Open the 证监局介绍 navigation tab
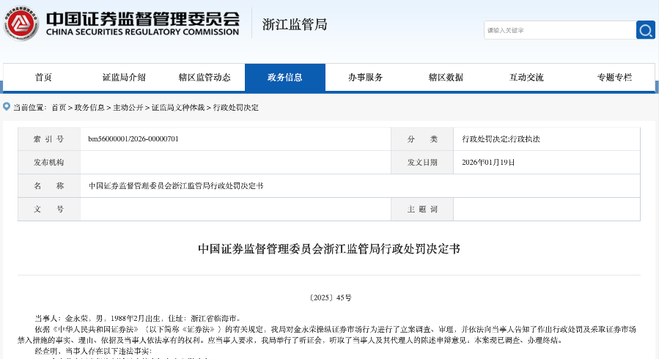 pyautogui.click(x=124, y=78)
